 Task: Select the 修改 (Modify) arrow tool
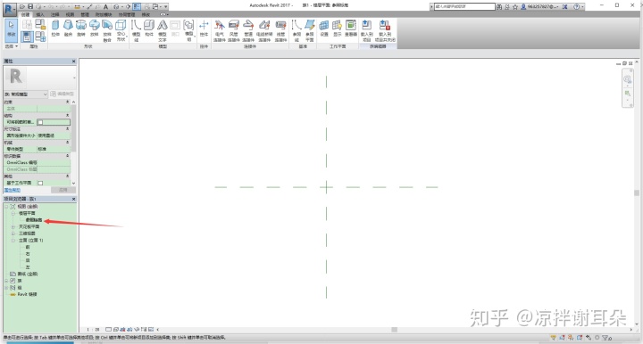(11, 30)
